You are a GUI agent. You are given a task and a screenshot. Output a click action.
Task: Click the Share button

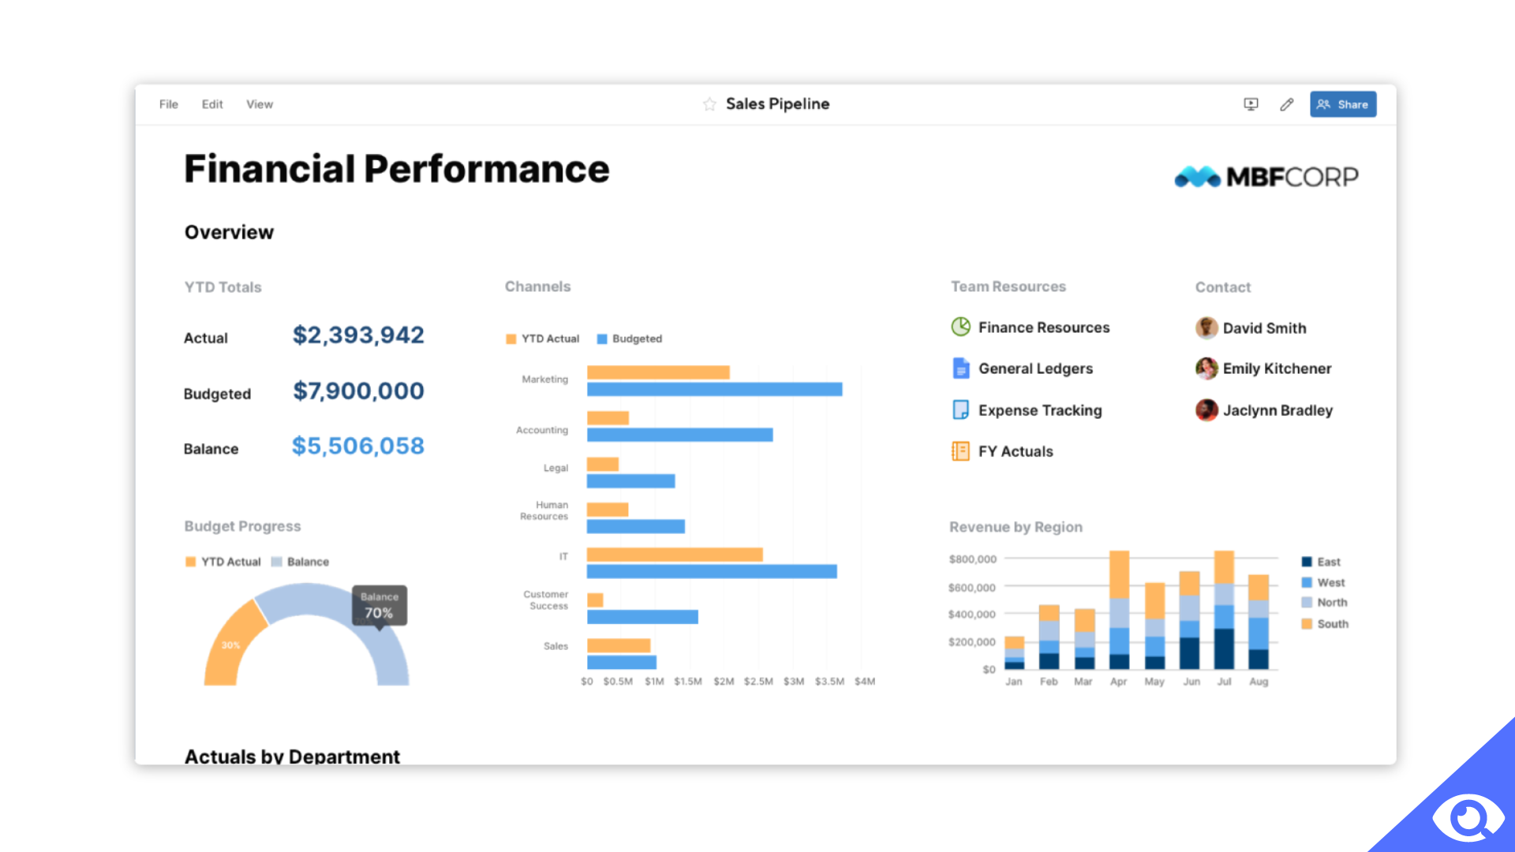click(x=1343, y=104)
